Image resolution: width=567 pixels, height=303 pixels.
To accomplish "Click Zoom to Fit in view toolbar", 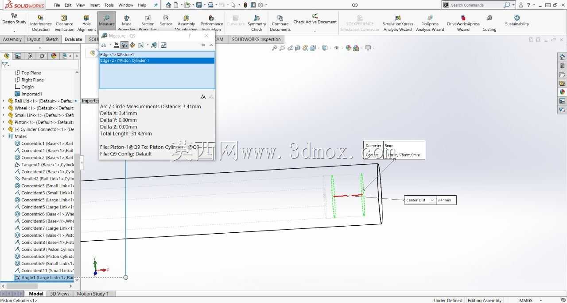I will [x=275, y=48].
